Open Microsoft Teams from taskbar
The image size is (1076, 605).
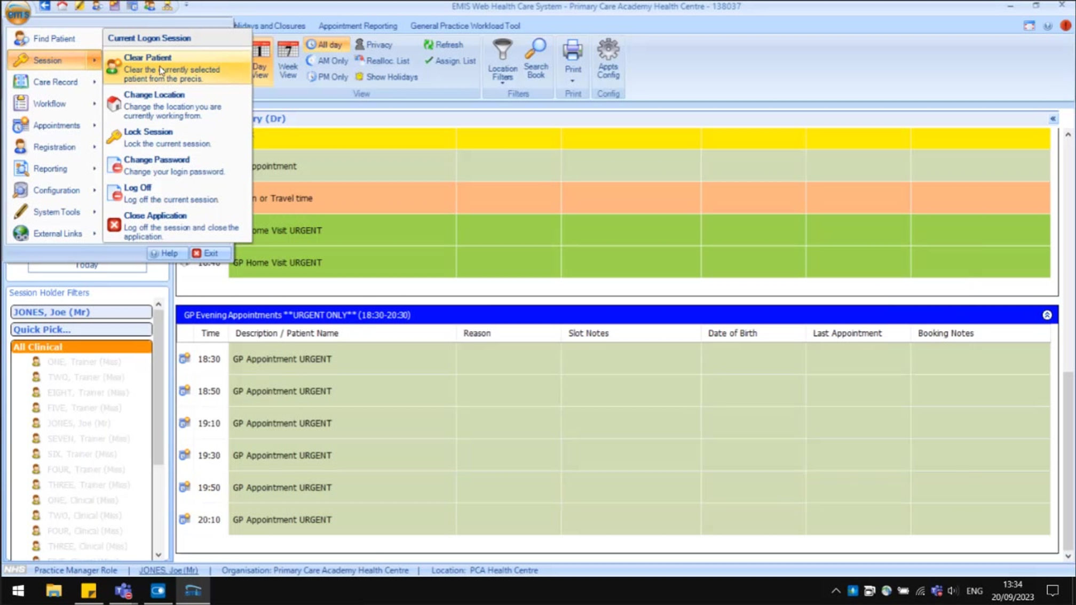pyautogui.click(x=123, y=591)
